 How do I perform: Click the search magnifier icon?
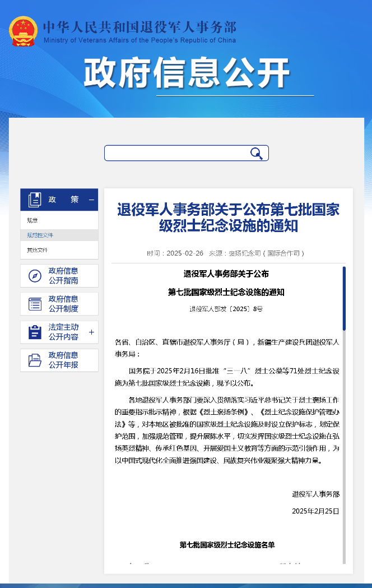coord(256,153)
